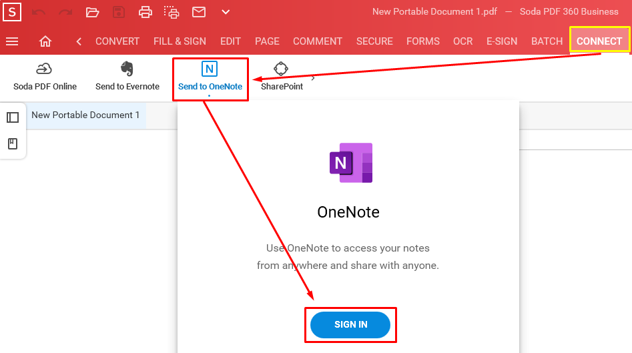
Task: Undo the last action
Action: point(39,12)
